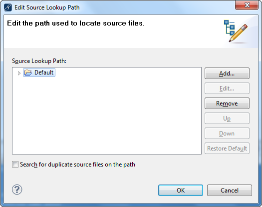The height and width of the screenshot is (207, 262).
Task: Move entry with the Up button
Action: click(227, 118)
